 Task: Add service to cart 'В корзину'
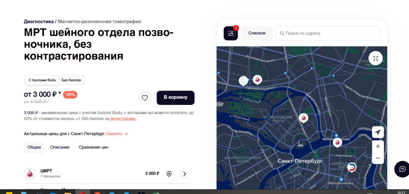point(175,97)
